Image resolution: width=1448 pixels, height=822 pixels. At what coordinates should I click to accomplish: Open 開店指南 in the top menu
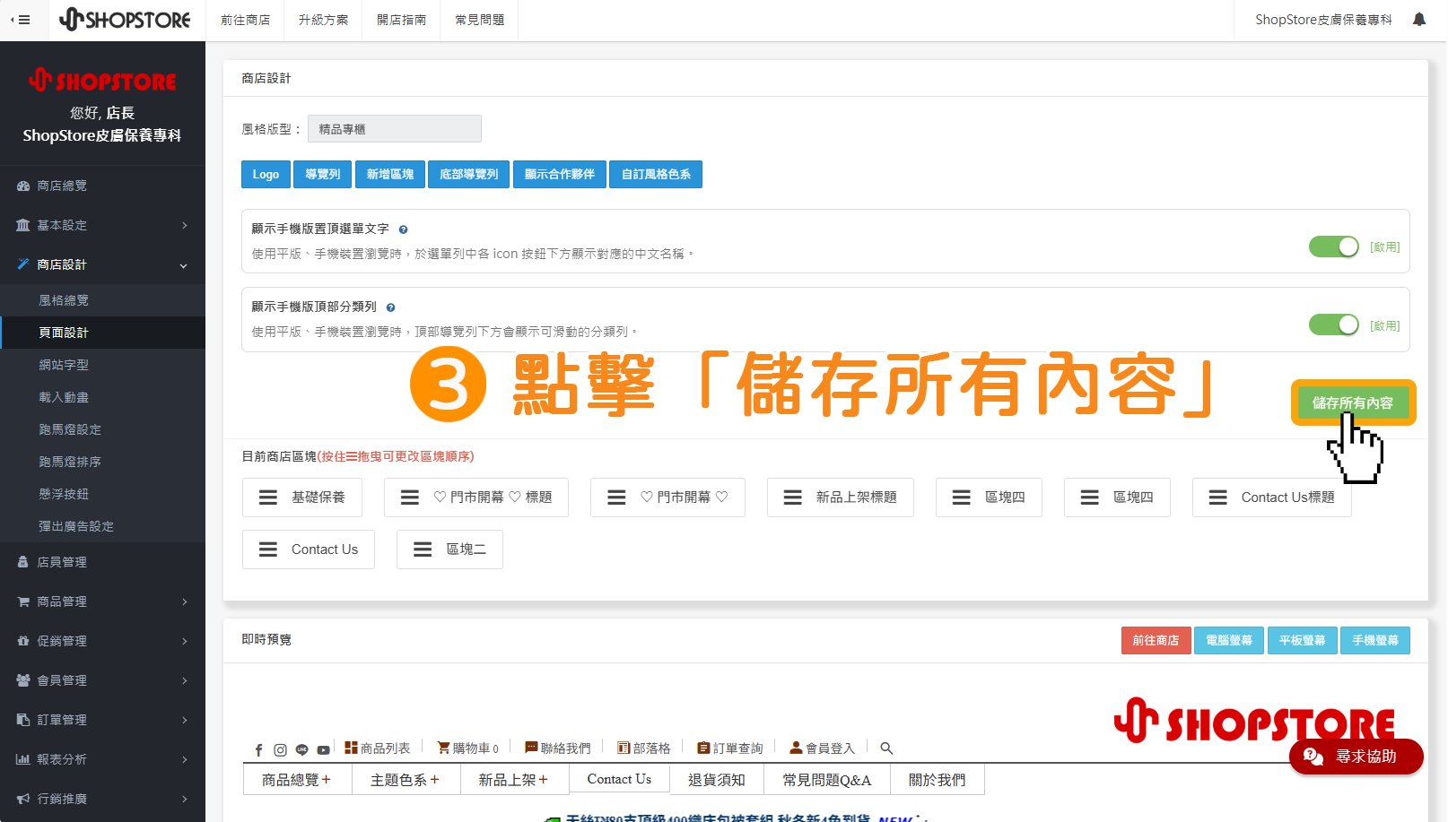pos(401,20)
